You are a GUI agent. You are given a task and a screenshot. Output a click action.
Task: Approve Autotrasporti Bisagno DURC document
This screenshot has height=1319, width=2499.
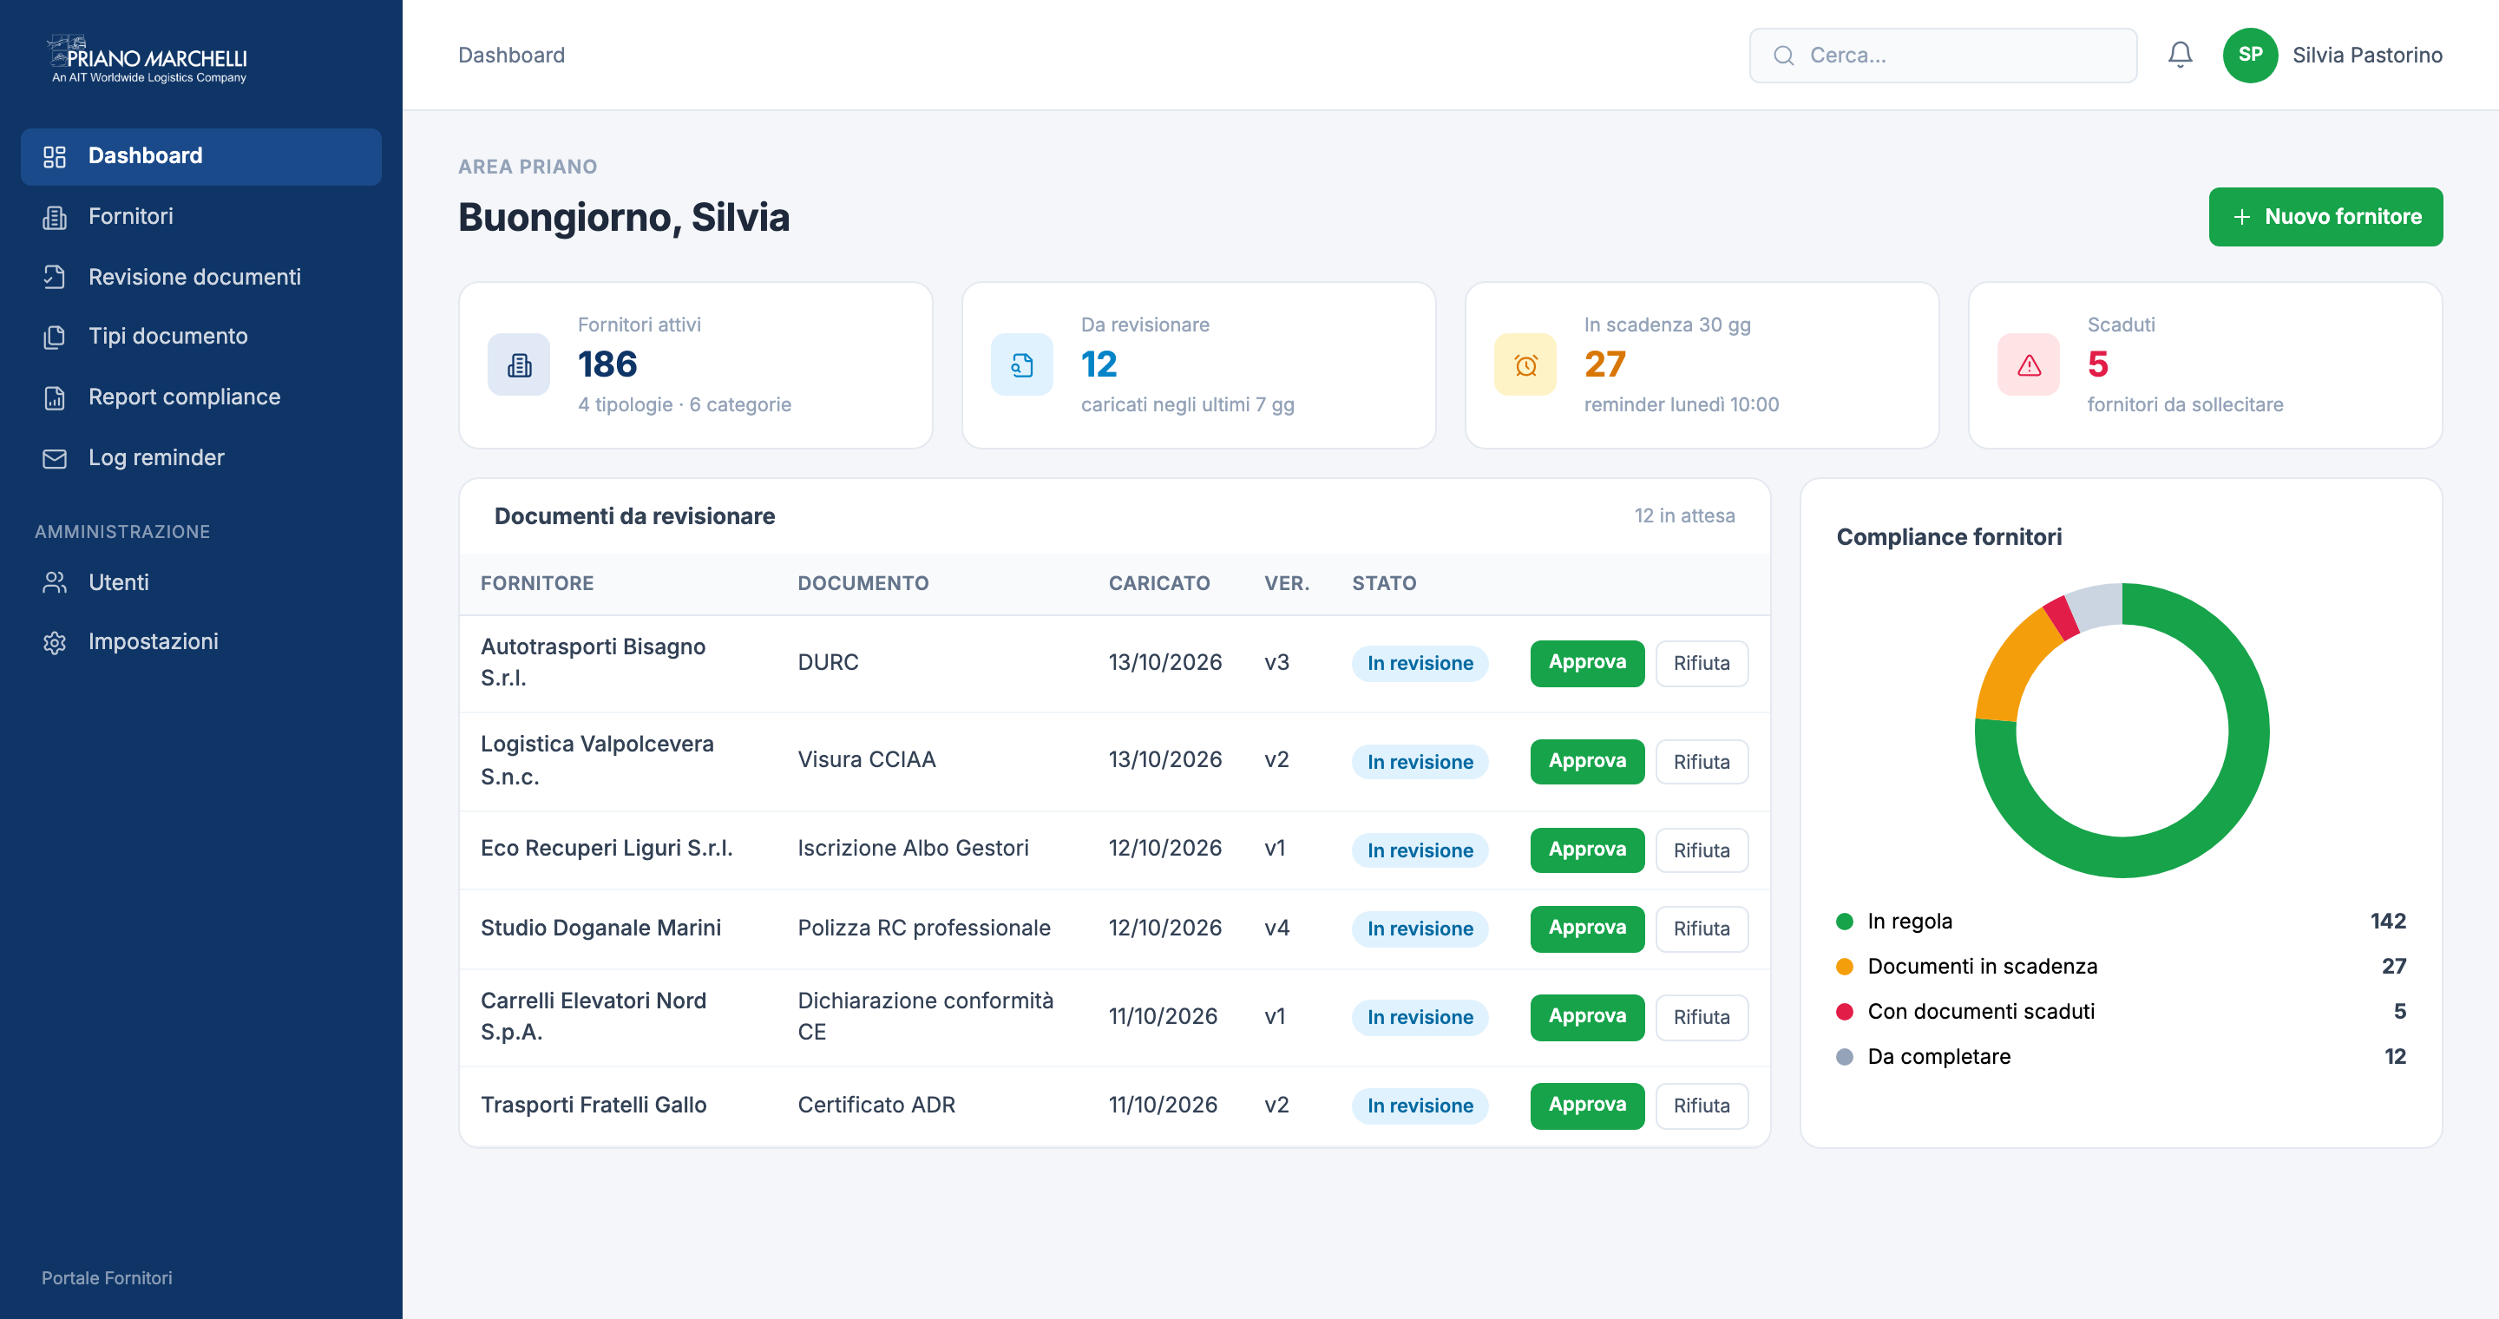click(x=1587, y=663)
